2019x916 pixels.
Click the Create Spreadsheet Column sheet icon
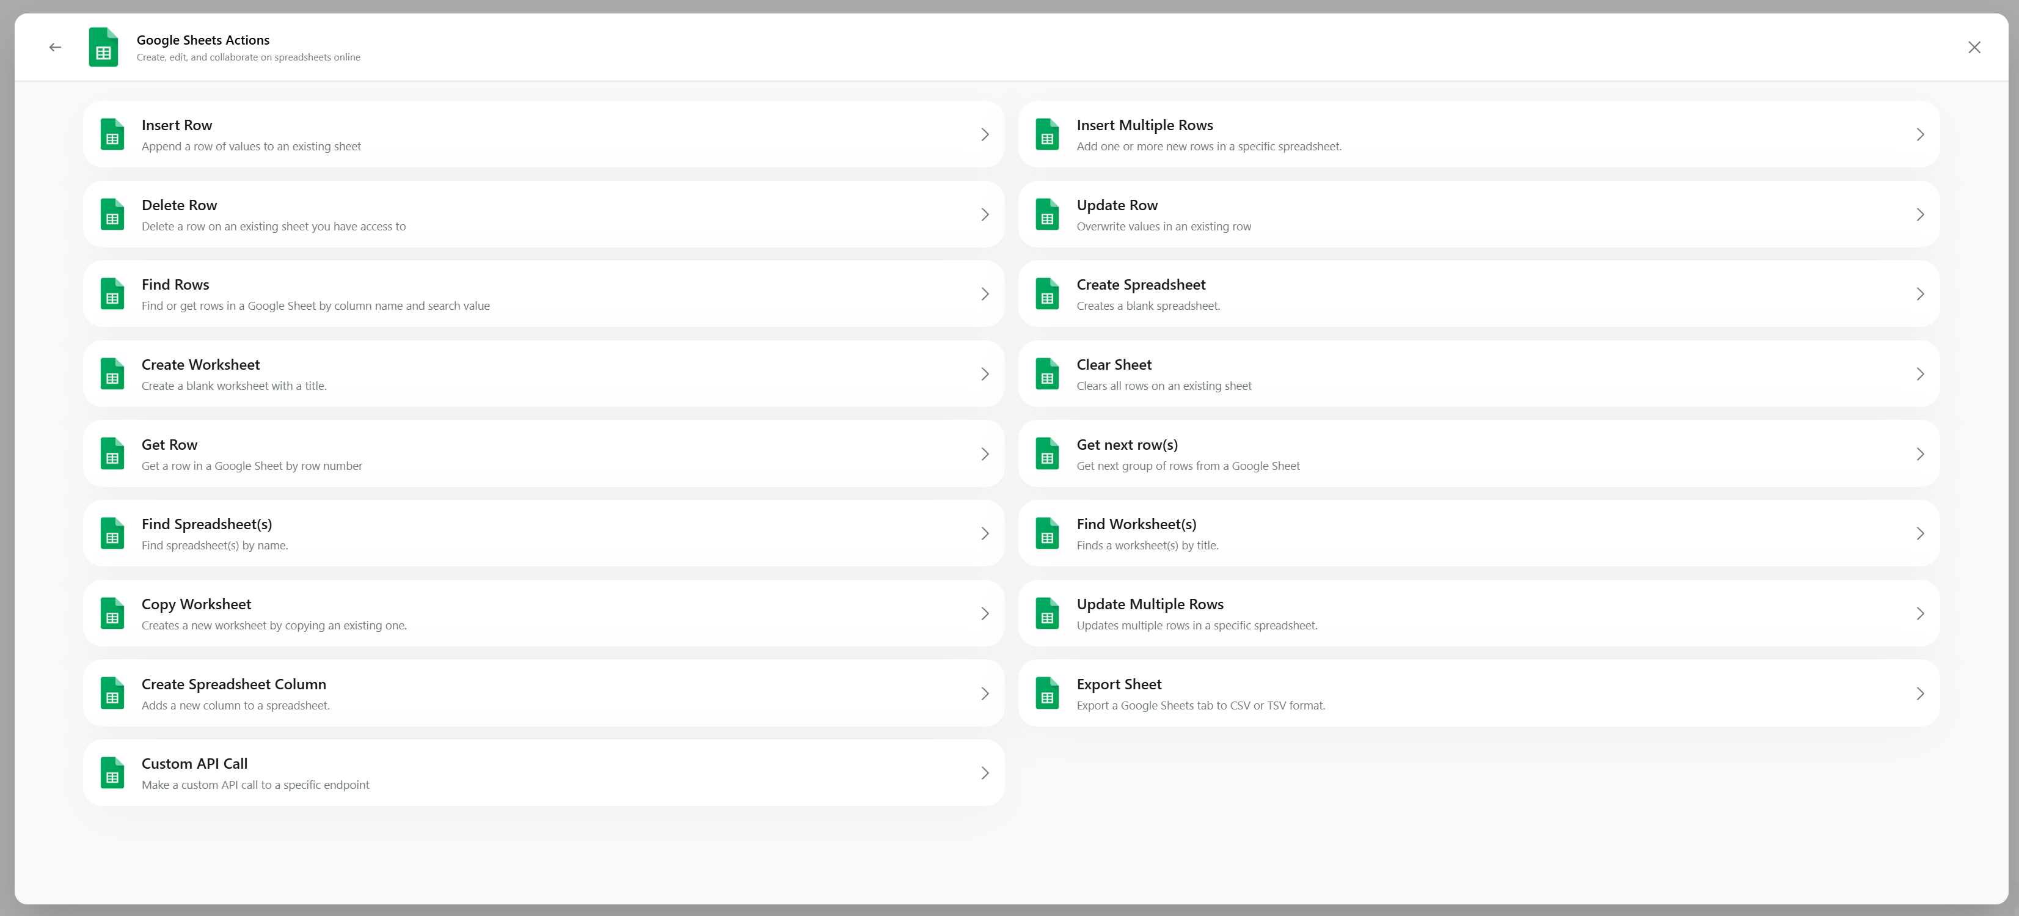click(x=112, y=694)
